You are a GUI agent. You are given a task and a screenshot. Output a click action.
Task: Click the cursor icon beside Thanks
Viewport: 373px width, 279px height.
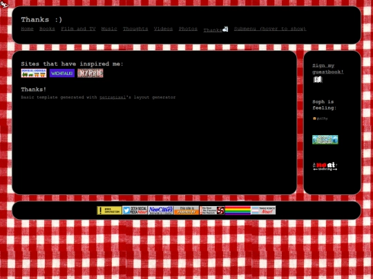(225, 29)
